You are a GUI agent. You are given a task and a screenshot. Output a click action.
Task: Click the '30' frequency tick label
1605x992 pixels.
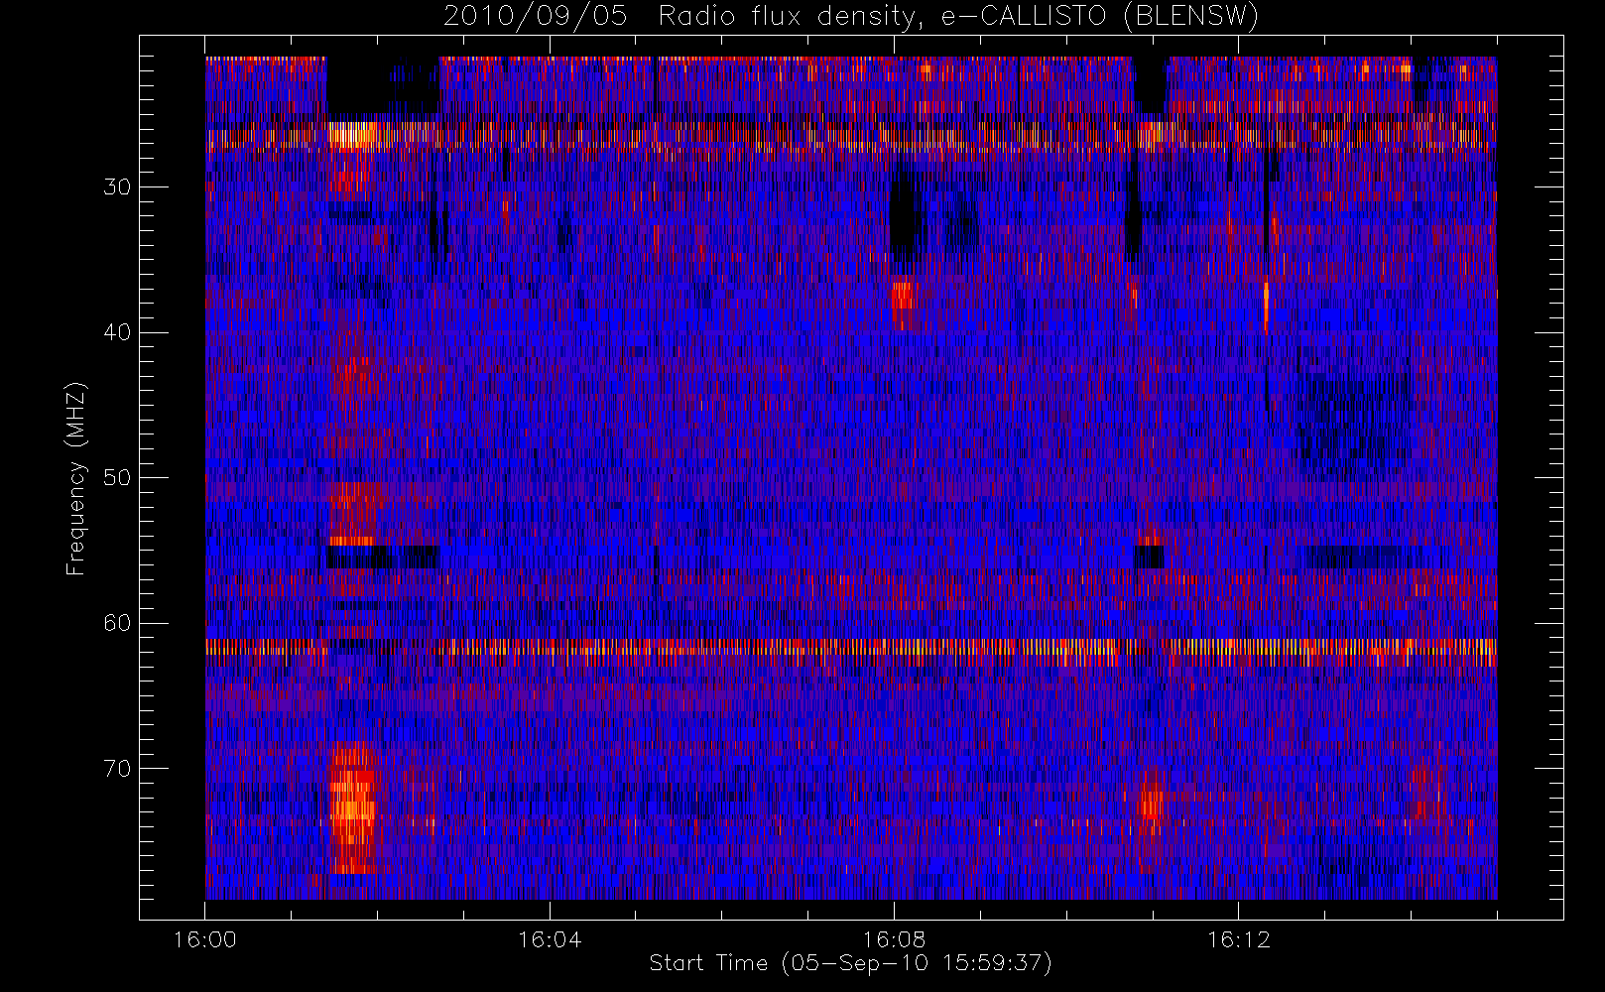117,186
